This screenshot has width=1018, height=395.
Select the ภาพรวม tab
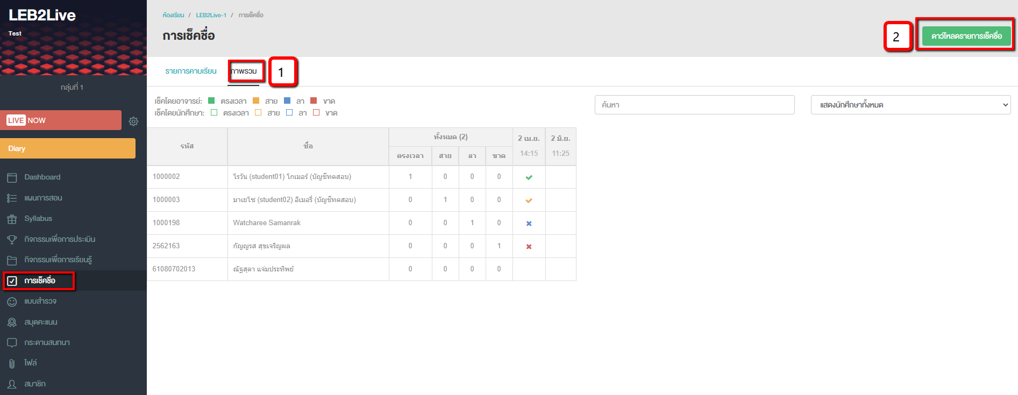click(x=244, y=71)
